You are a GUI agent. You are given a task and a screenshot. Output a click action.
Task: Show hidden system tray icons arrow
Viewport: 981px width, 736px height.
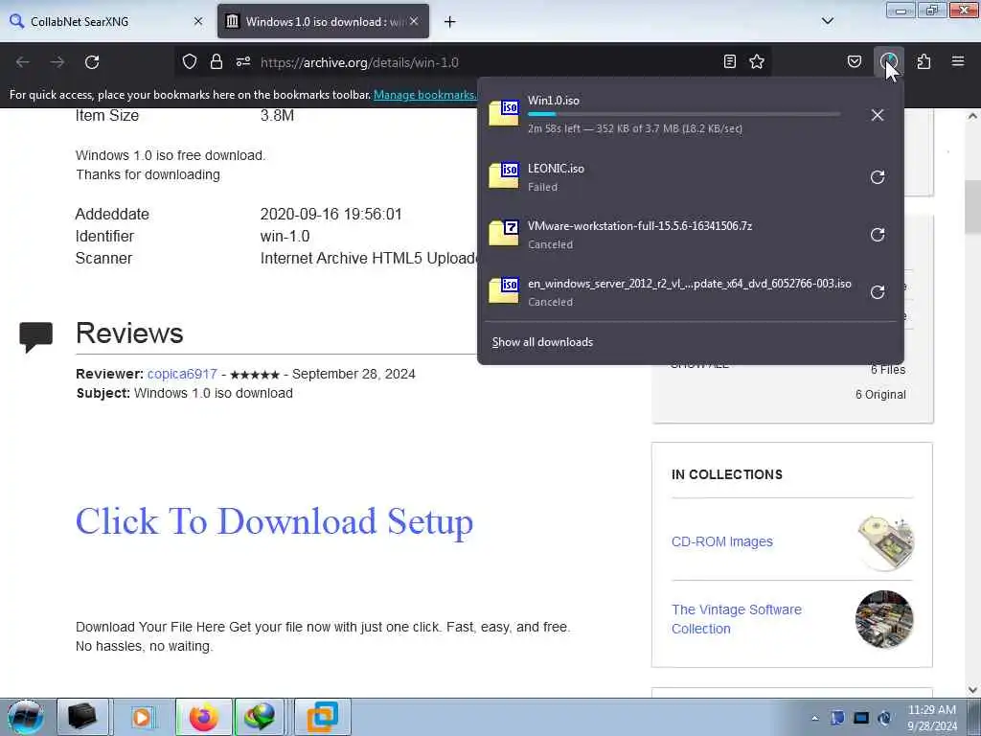coord(814,718)
